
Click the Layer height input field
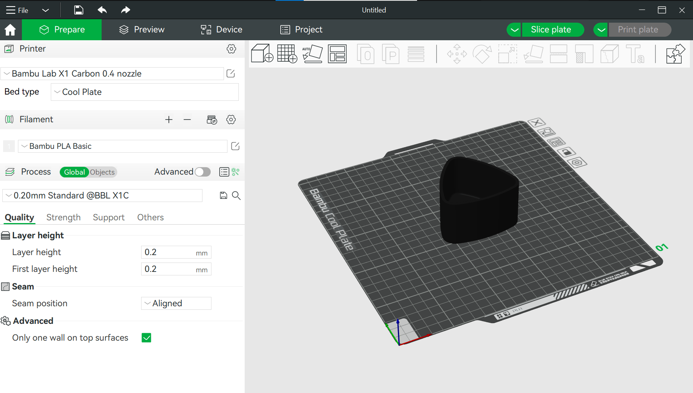point(176,252)
